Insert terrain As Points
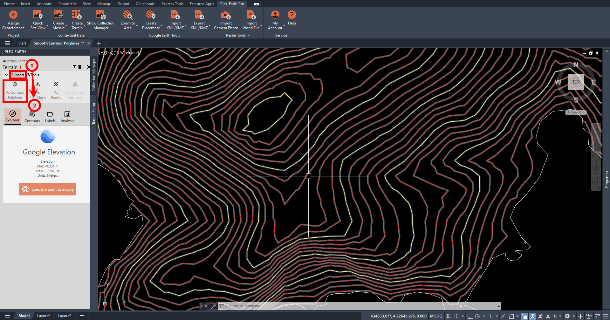610x320 pixels. pos(56,91)
